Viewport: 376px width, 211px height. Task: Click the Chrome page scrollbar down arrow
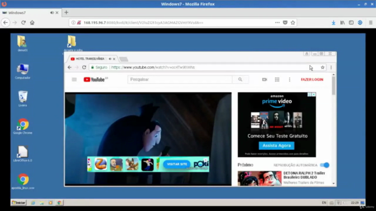[x=334, y=183]
